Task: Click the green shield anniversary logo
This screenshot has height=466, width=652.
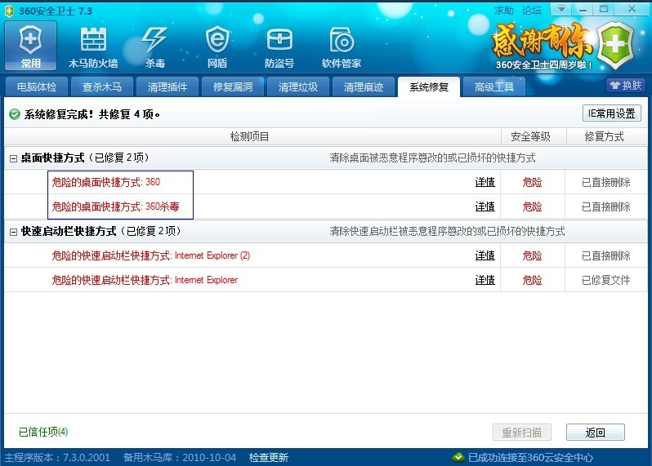Action: 615,45
